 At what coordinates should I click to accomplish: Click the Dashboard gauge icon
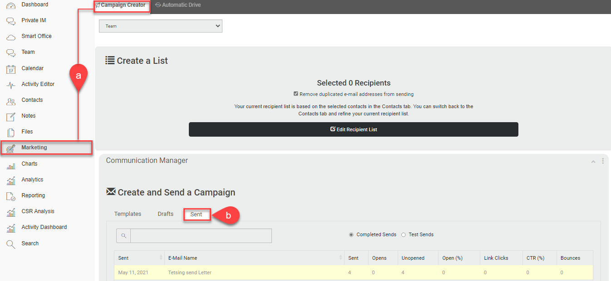tap(11, 5)
